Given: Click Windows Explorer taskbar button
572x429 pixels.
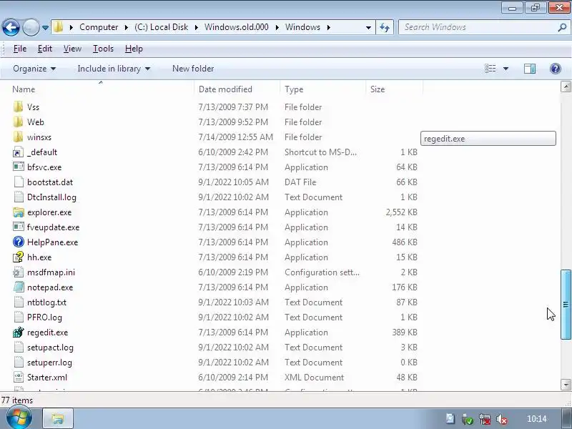Looking at the screenshot, I should point(58,418).
